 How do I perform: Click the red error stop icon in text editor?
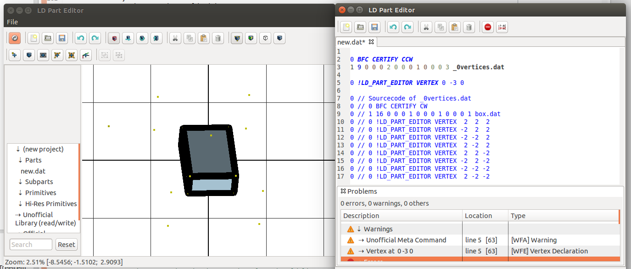point(488,27)
